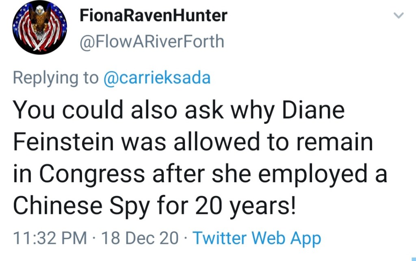Open FionaRavenHunter's profile name
Screen dimensions: 416x261
[153, 16]
